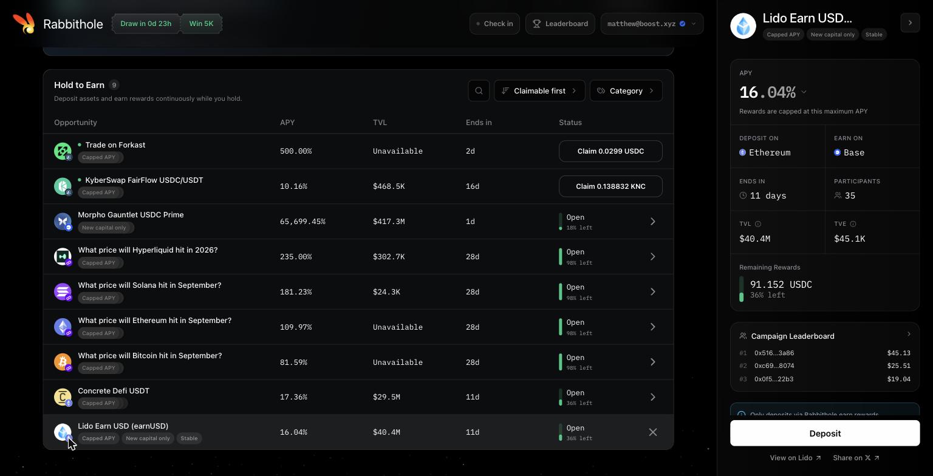
Task: Click the 65,699.45% APY value
Action: [x=302, y=222]
